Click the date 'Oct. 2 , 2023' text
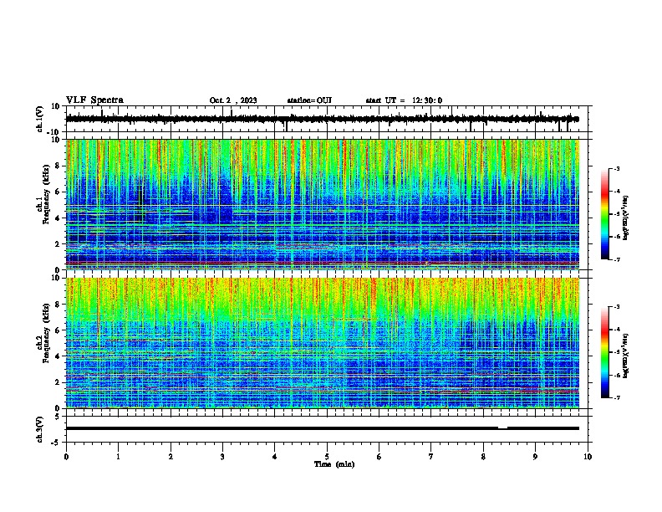Image resolution: width=662 pixels, height=512 pixels. click(233, 100)
